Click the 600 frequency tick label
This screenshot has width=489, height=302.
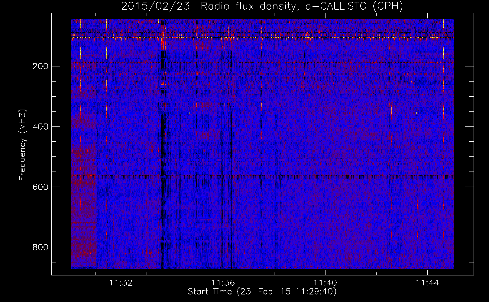tap(40, 187)
